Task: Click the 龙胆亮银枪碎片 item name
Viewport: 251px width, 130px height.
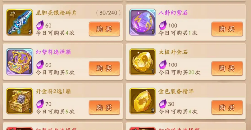Action: pos(56,13)
